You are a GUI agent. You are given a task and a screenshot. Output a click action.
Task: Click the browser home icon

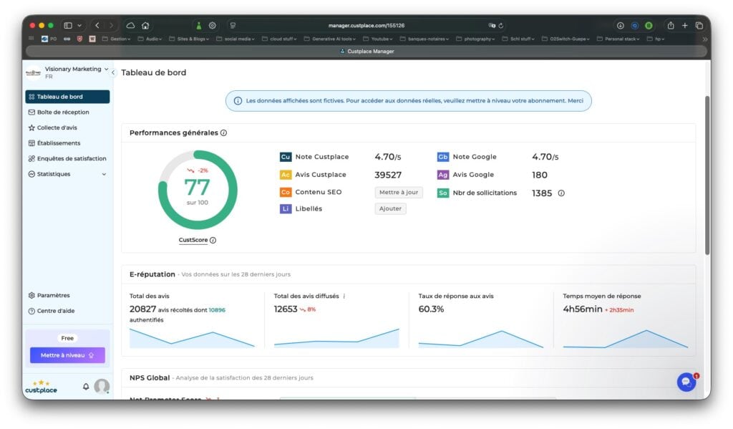145,25
